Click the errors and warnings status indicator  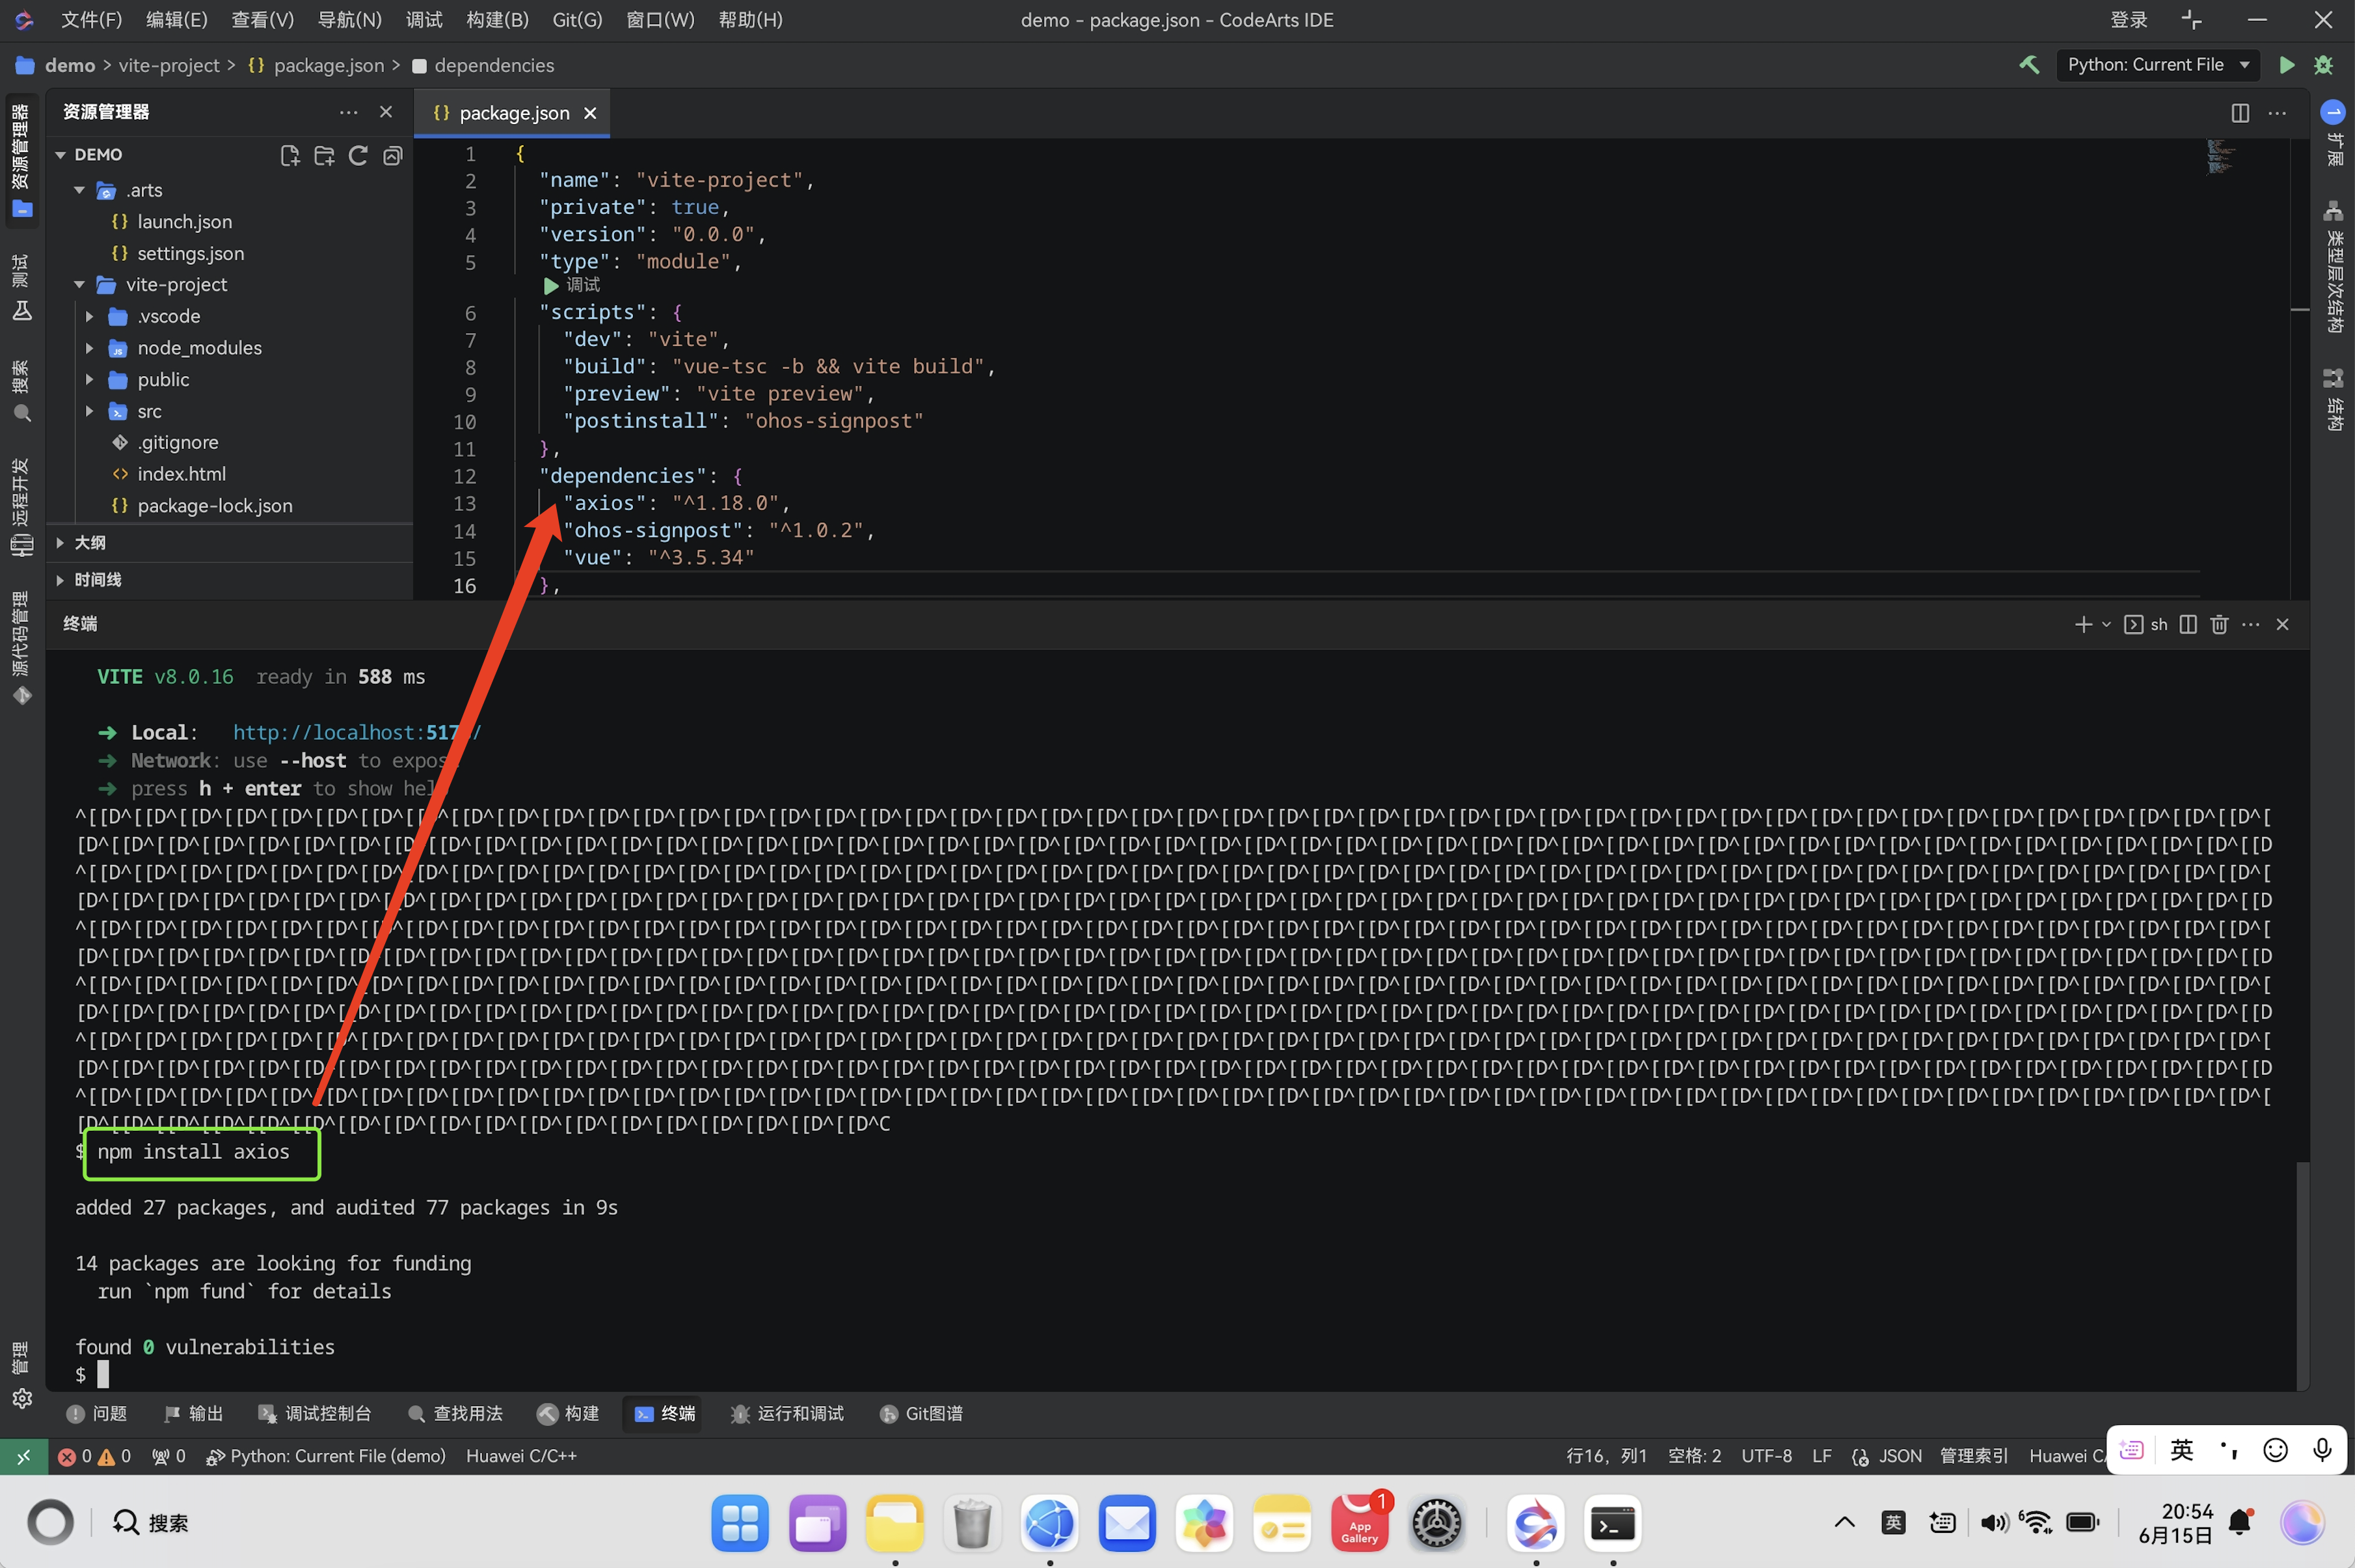pos(95,1457)
